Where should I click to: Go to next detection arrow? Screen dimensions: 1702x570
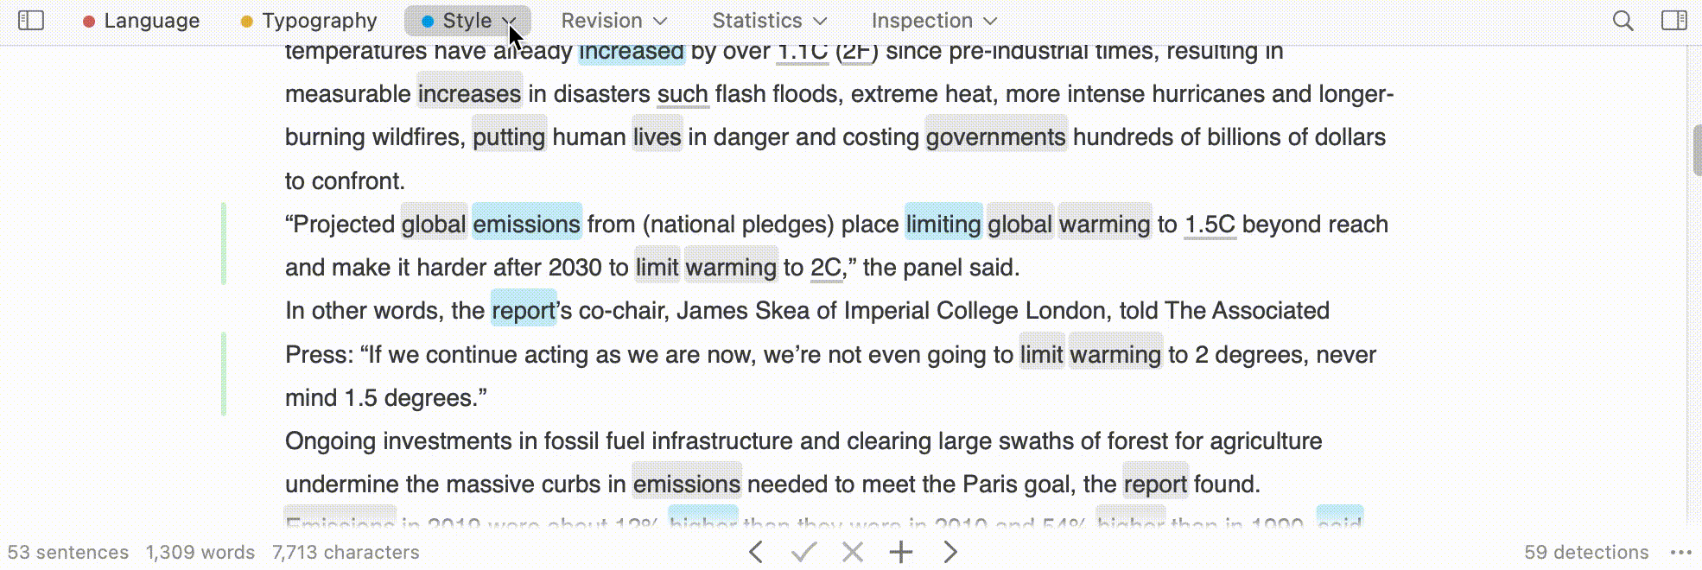950,552
